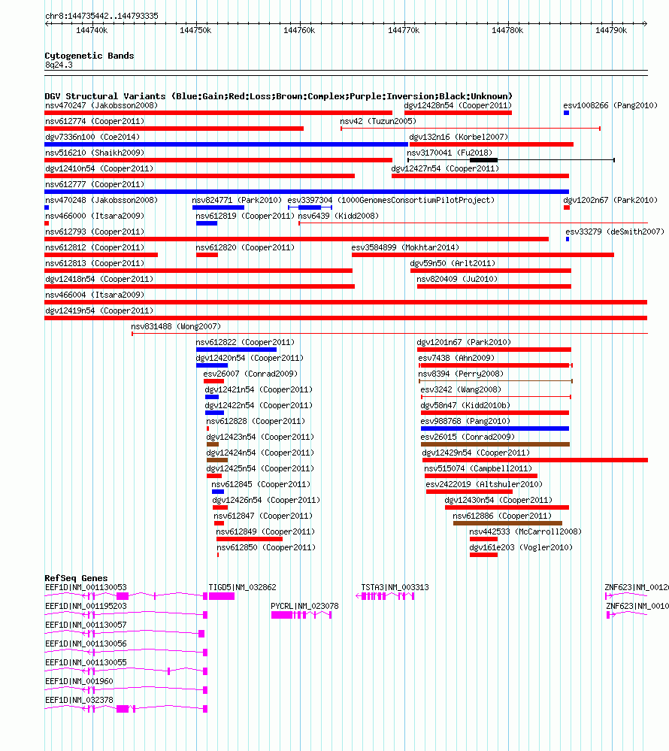The height and width of the screenshot is (751, 669).
Task: Click nsv612820 (Cooper2011) label
Action: click(245, 247)
